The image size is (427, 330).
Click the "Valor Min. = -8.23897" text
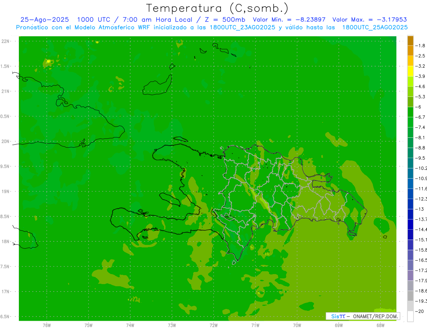tap(289, 20)
